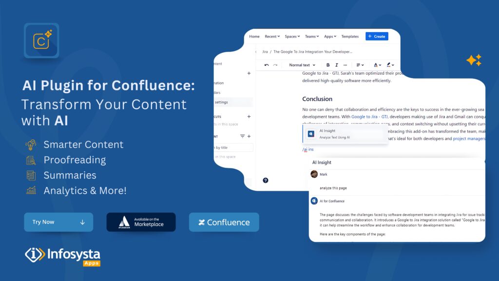Open the text color picker
This screenshot has height=281, width=499.
coord(377,65)
